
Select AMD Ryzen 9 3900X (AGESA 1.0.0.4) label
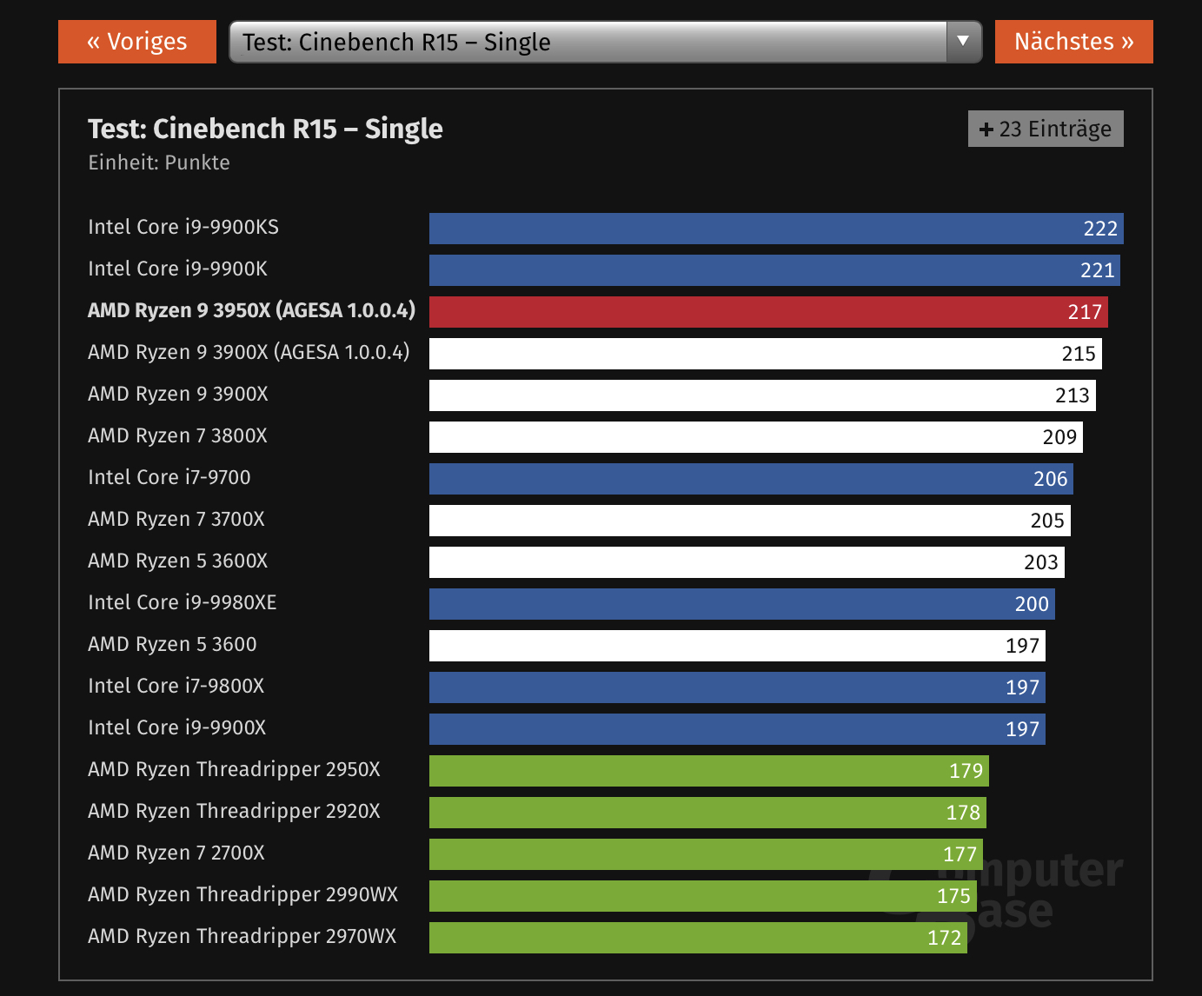[x=249, y=352]
